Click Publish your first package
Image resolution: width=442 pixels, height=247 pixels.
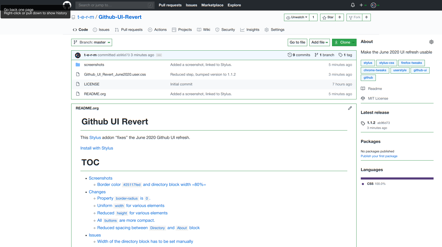379,156
